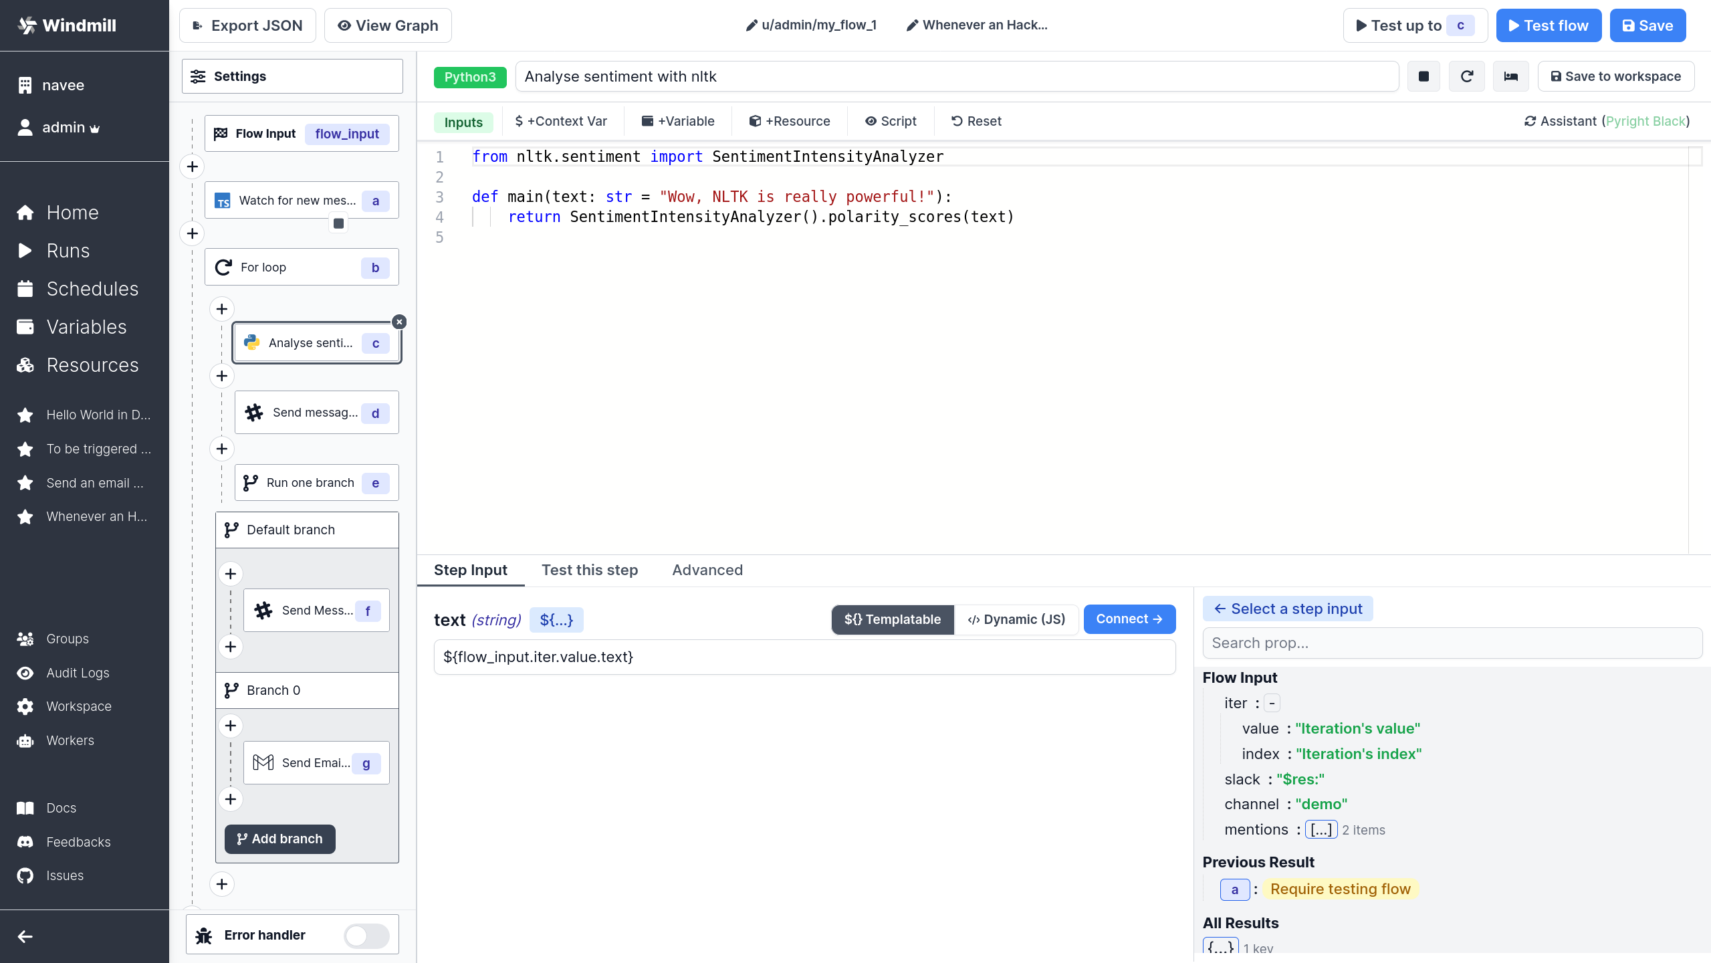Expand the mentions array with 2 items
This screenshot has height=963, width=1711.
click(1321, 830)
